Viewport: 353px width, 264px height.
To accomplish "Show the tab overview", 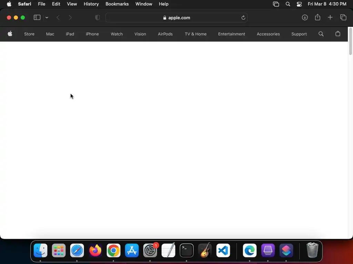I will click(343, 18).
